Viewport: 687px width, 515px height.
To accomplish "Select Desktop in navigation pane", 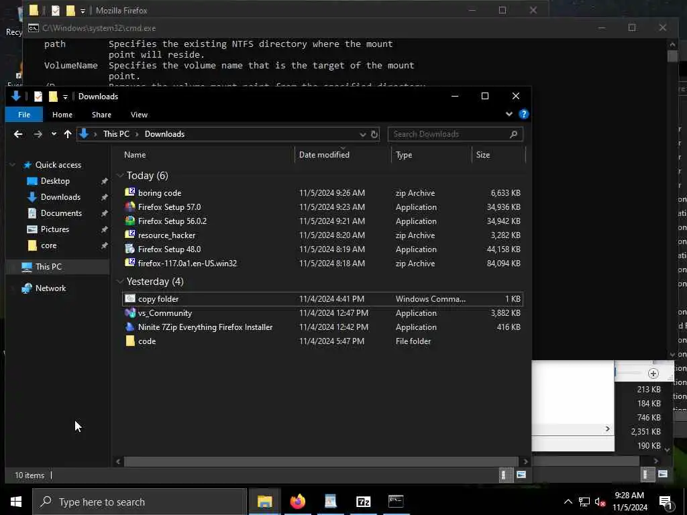I will [x=55, y=181].
